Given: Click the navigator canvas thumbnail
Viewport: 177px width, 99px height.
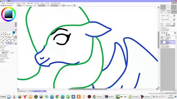Looking at the screenshot, I should point(168,7).
